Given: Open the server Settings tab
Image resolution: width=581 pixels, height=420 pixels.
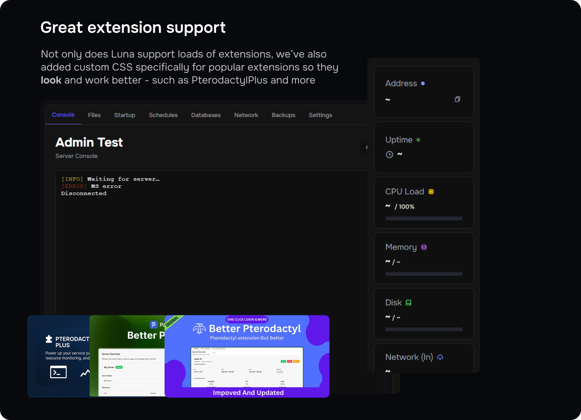Looking at the screenshot, I should (320, 115).
